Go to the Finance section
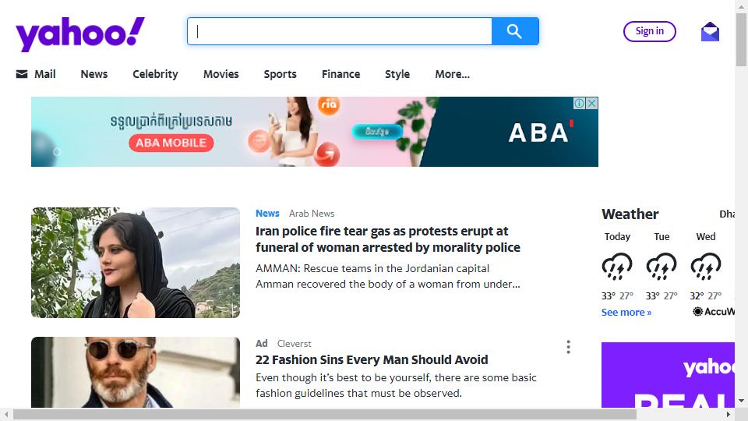 pos(340,75)
